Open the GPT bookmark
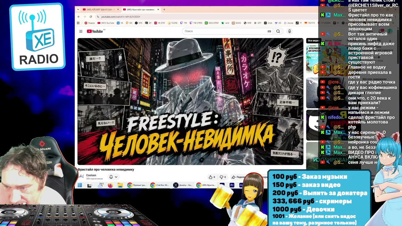 (258, 23)
